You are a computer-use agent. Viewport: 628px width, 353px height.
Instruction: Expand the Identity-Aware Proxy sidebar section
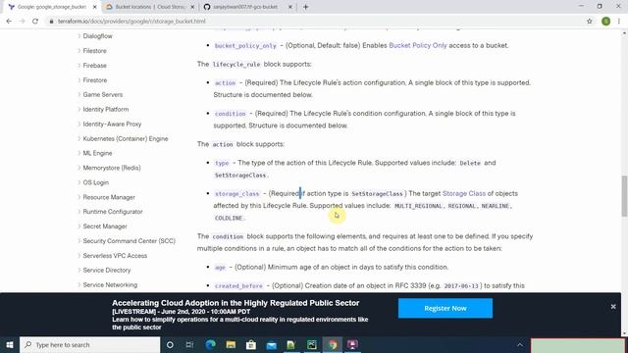(x=112, y=125)
